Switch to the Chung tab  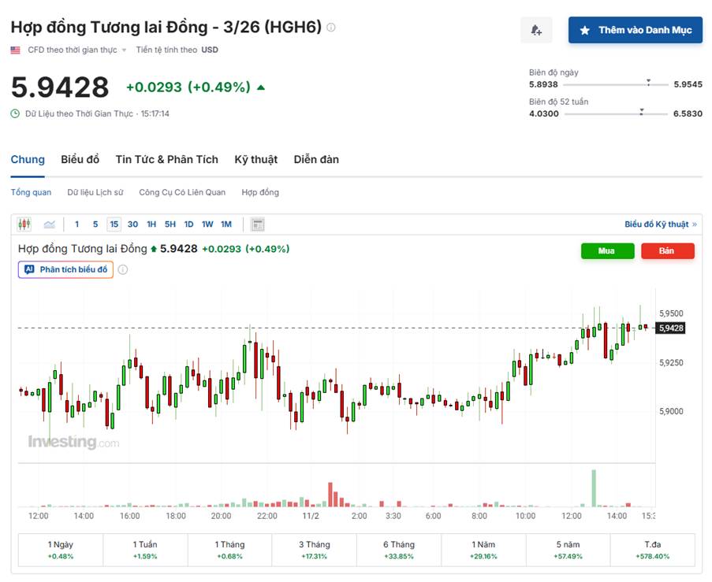pyautogui.click(x=28, y=159)
